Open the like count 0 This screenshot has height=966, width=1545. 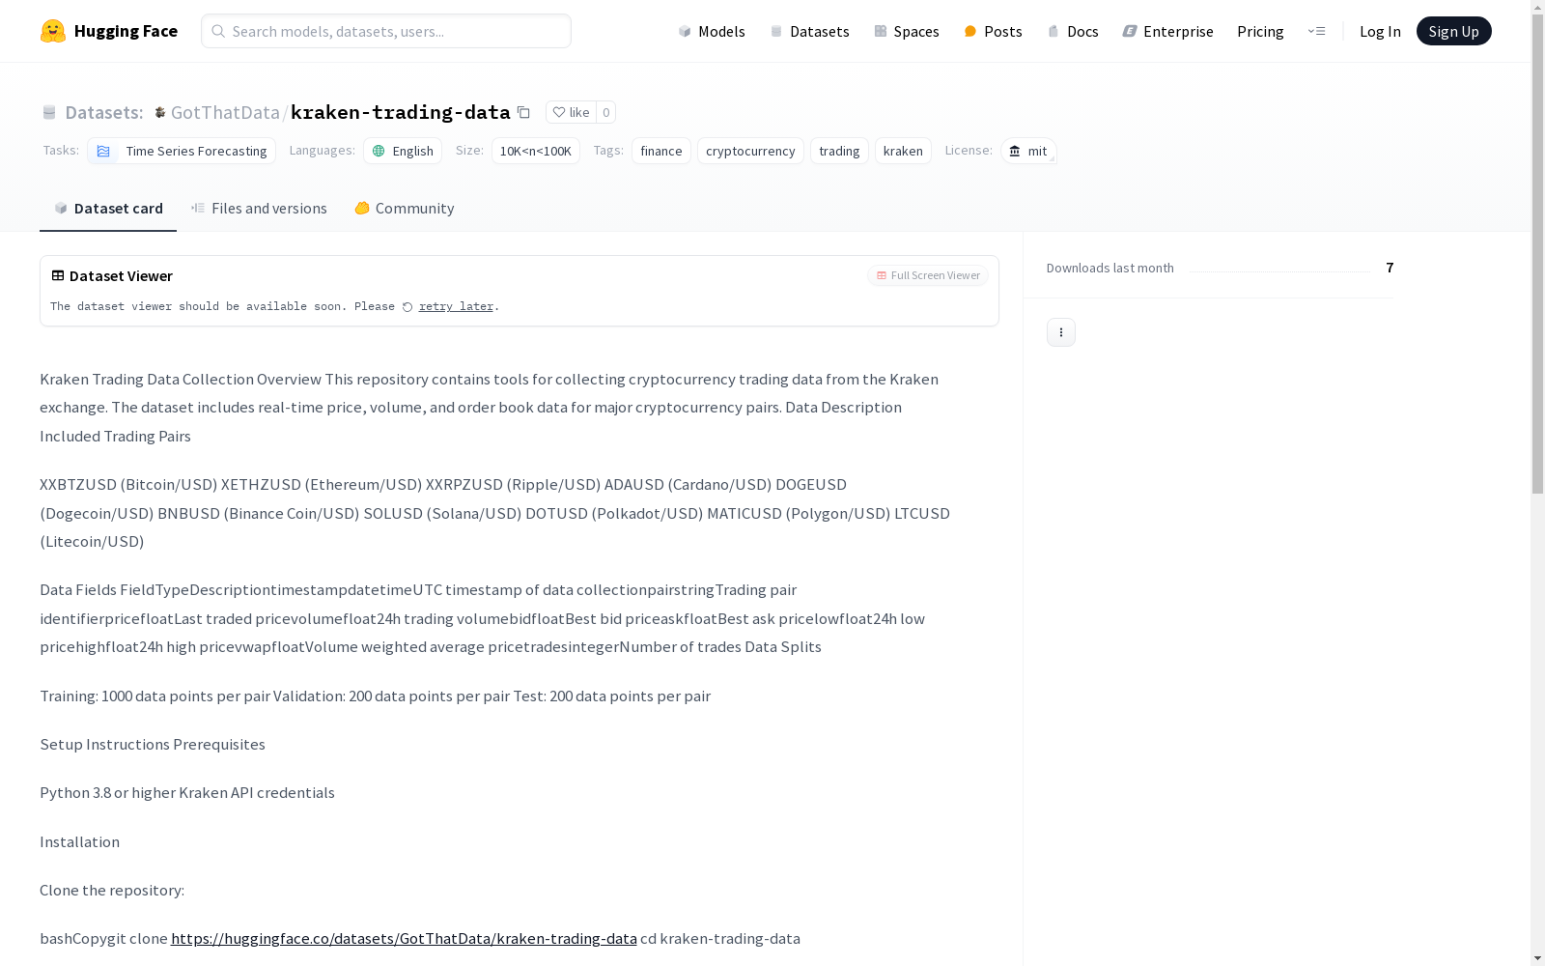tap(605, 112)
